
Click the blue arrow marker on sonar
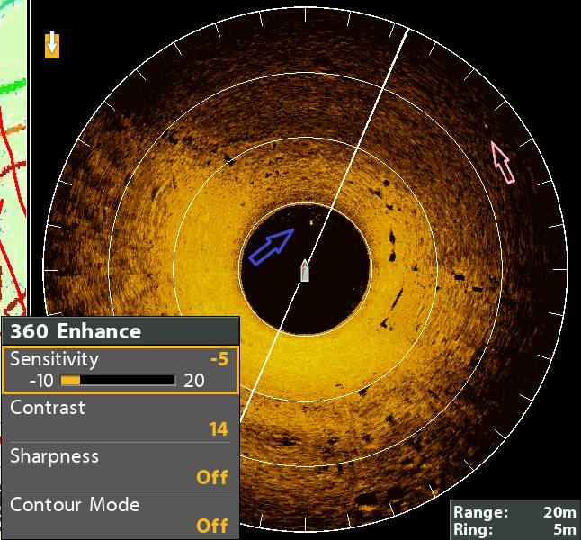(x=271, y=247)
